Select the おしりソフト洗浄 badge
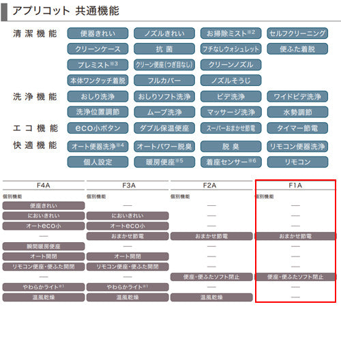341x341 pixels. point(164,97)
